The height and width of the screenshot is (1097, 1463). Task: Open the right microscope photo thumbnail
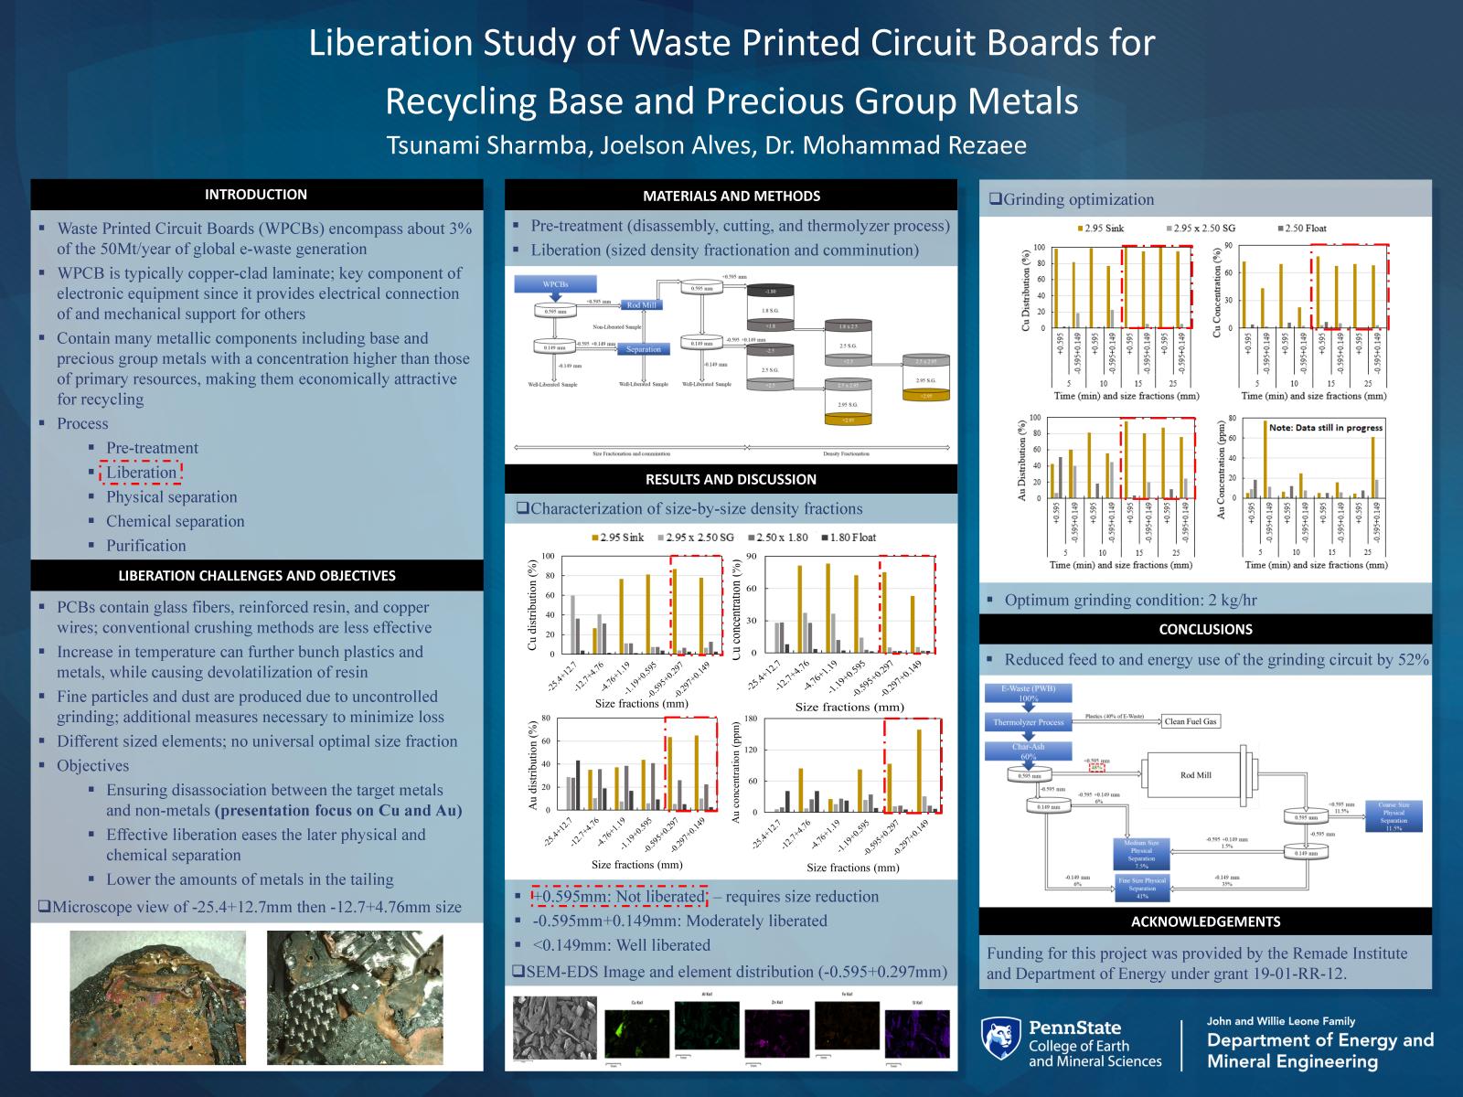click(355, 997)
